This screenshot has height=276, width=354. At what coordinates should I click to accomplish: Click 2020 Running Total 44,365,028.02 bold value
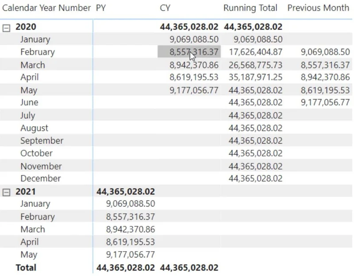pyautogui.click(x=253, y=27)
